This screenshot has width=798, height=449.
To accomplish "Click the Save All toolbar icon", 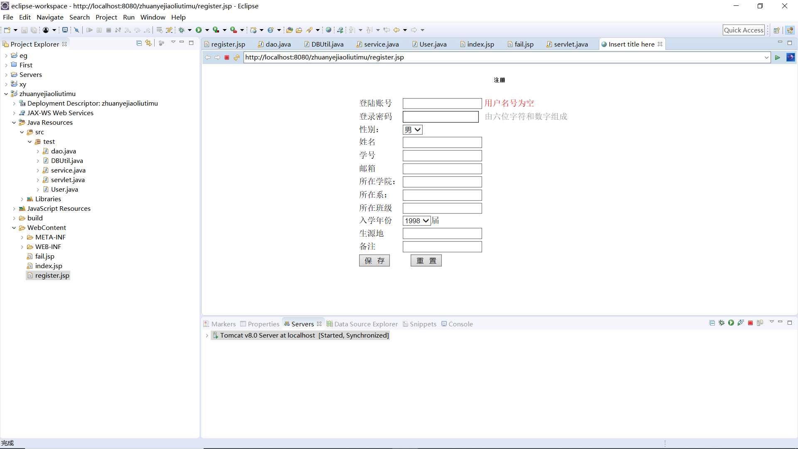I will (34, 30).
